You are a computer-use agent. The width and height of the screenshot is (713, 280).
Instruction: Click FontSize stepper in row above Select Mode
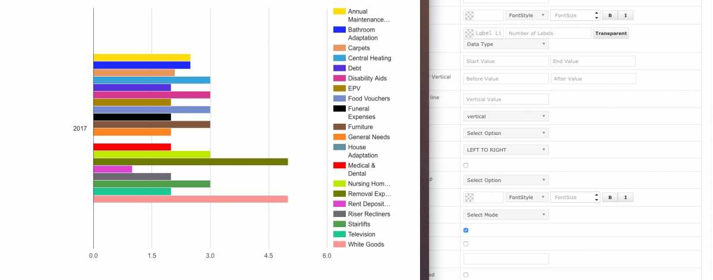coord(597,197)
